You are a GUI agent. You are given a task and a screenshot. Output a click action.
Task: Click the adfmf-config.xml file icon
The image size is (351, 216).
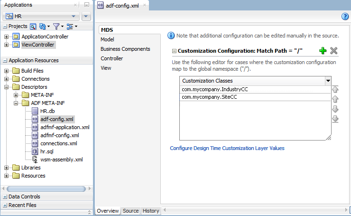35,135
